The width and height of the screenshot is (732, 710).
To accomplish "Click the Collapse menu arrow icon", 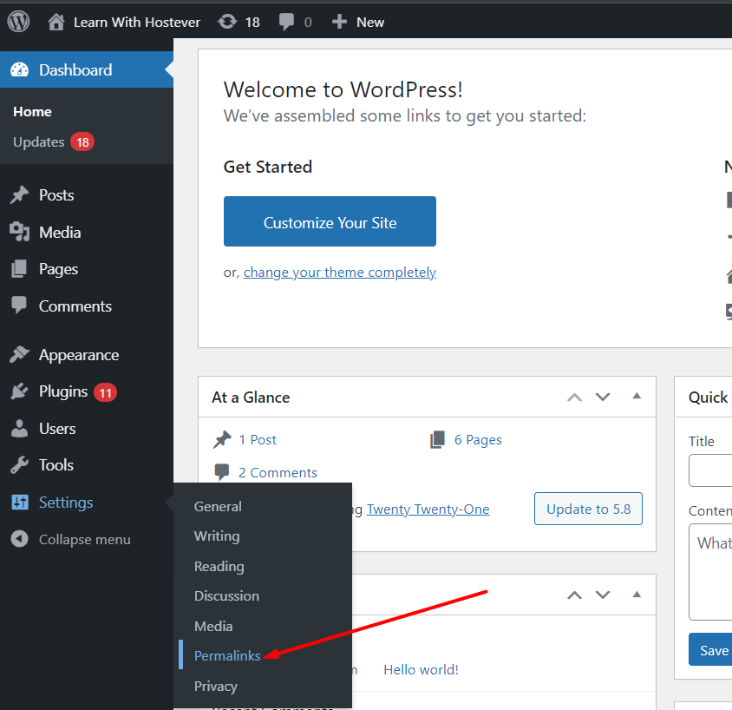I will pos(19,538).
